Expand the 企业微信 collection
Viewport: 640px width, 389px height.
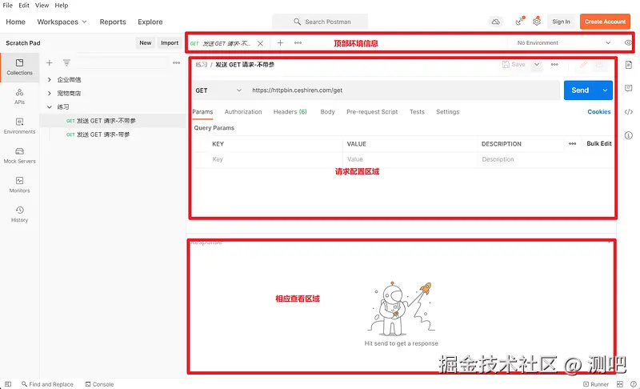point(50,79)
